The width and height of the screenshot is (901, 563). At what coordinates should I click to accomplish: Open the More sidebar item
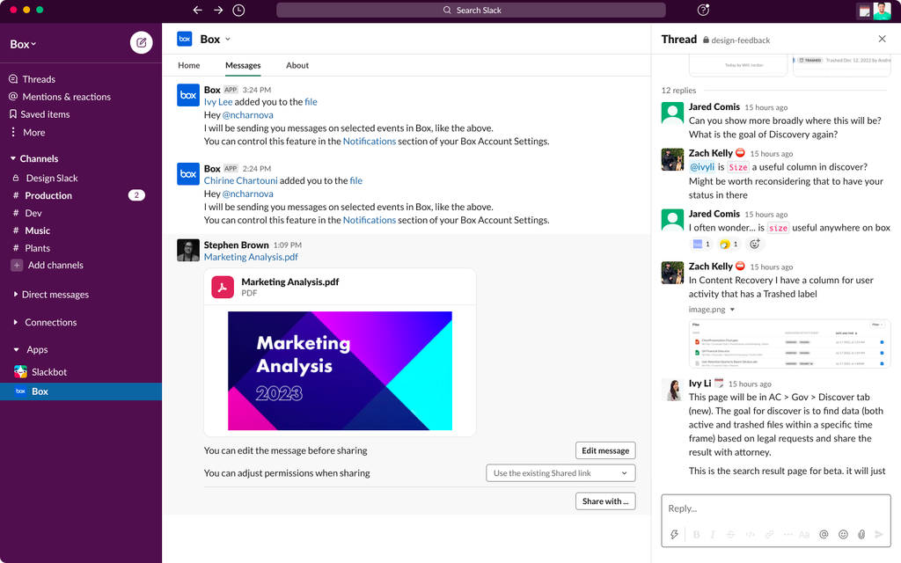point(34,132)
